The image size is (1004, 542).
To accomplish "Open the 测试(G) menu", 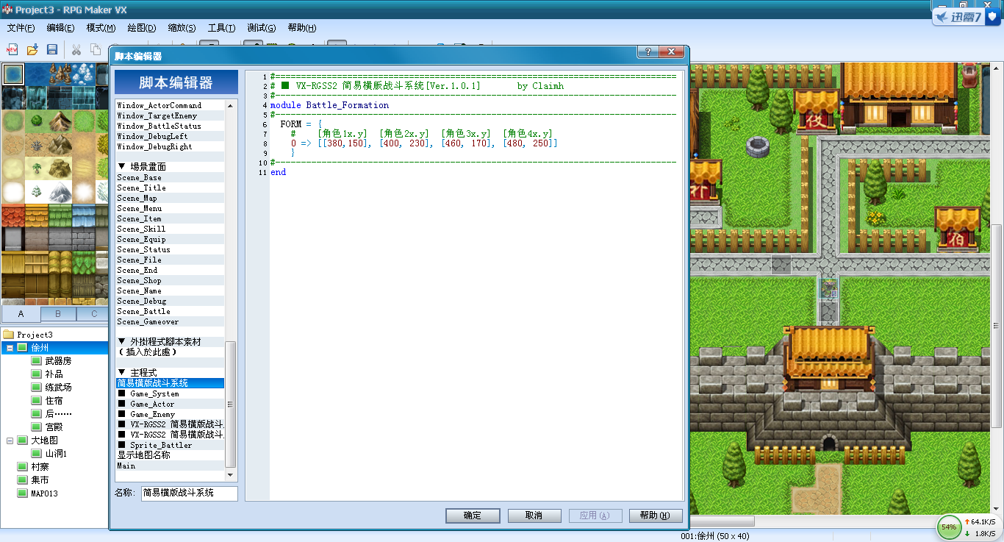I will [262, 28].
